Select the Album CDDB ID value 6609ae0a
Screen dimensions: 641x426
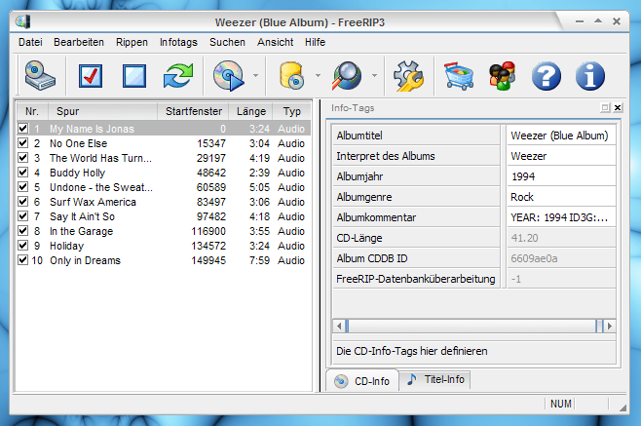click(x=561, y=258)
